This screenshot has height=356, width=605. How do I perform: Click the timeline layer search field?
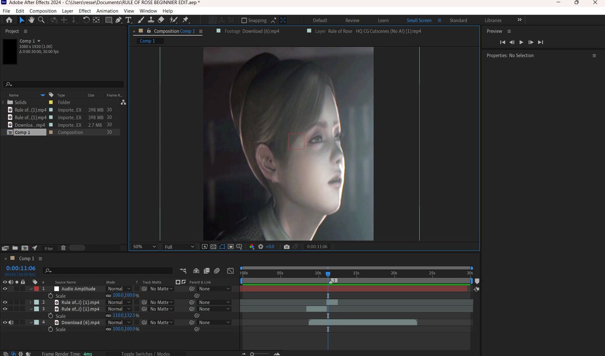107,271
